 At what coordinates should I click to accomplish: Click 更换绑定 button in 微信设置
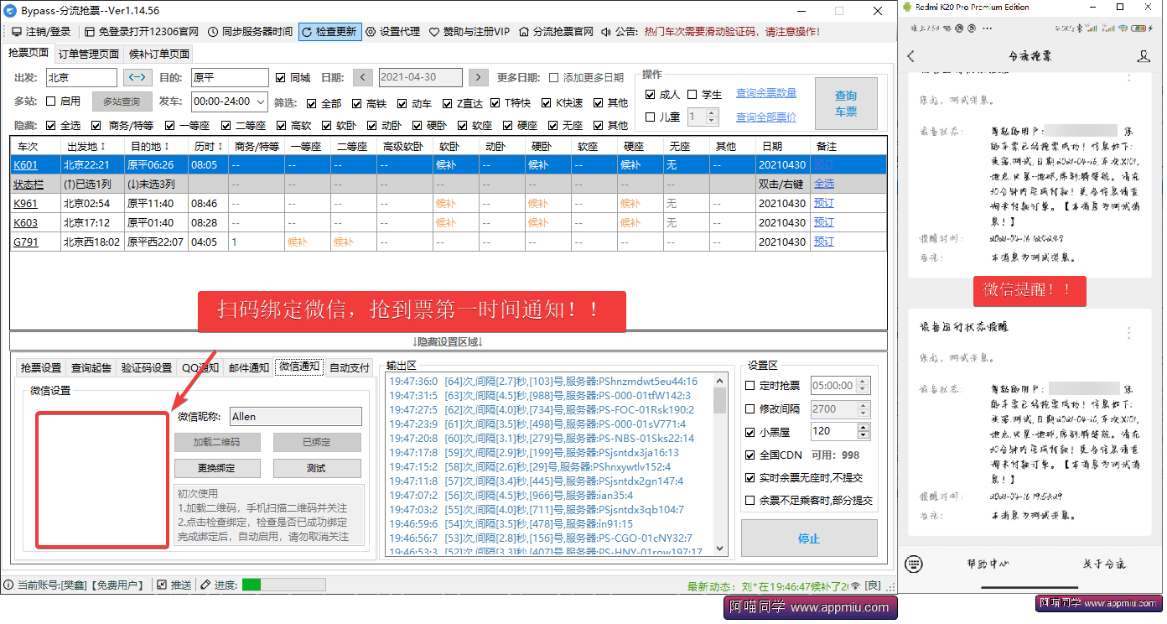(x=217, y=468)
